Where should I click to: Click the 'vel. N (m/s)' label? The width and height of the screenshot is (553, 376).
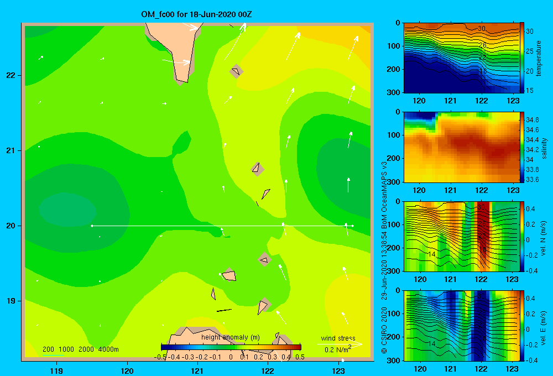544,238
